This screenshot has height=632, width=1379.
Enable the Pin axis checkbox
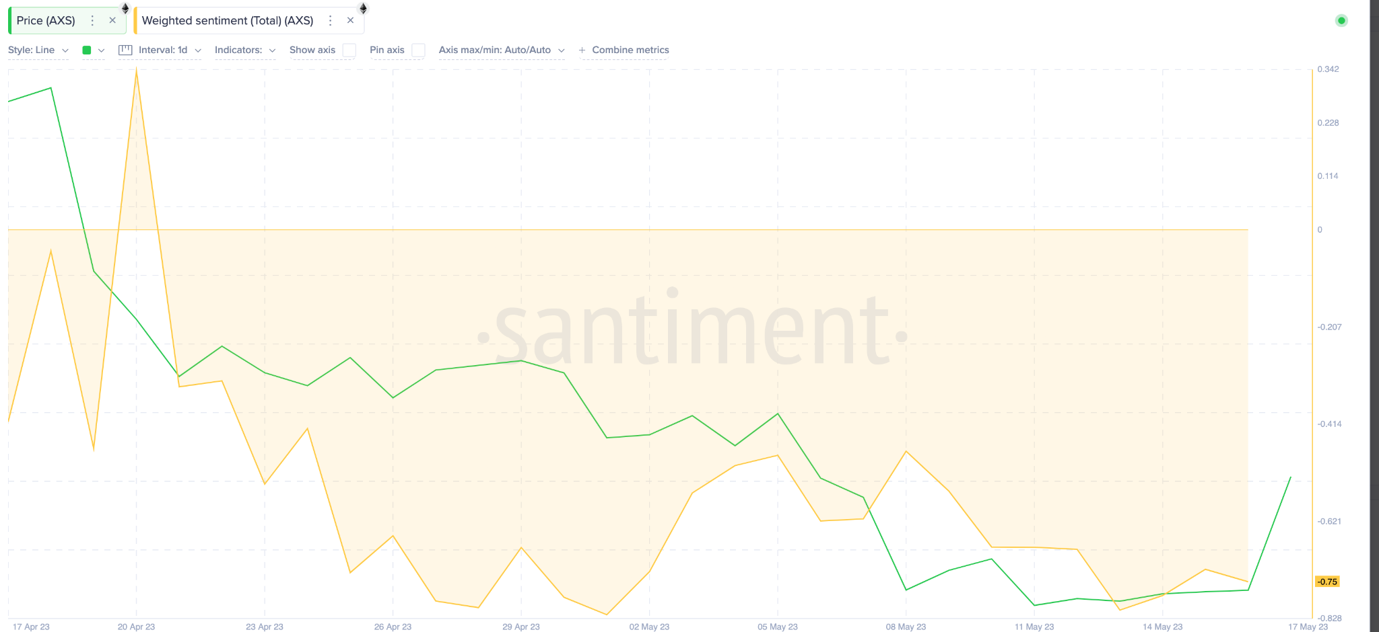pos(418,50)
